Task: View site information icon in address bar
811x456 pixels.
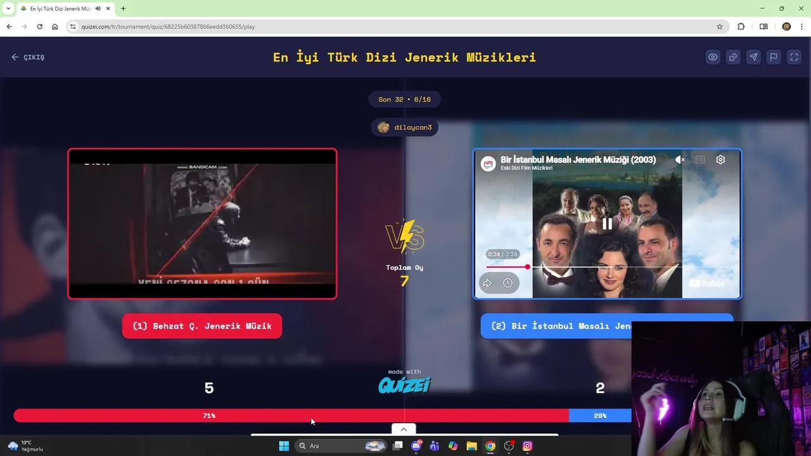Action: click(73, 27)
